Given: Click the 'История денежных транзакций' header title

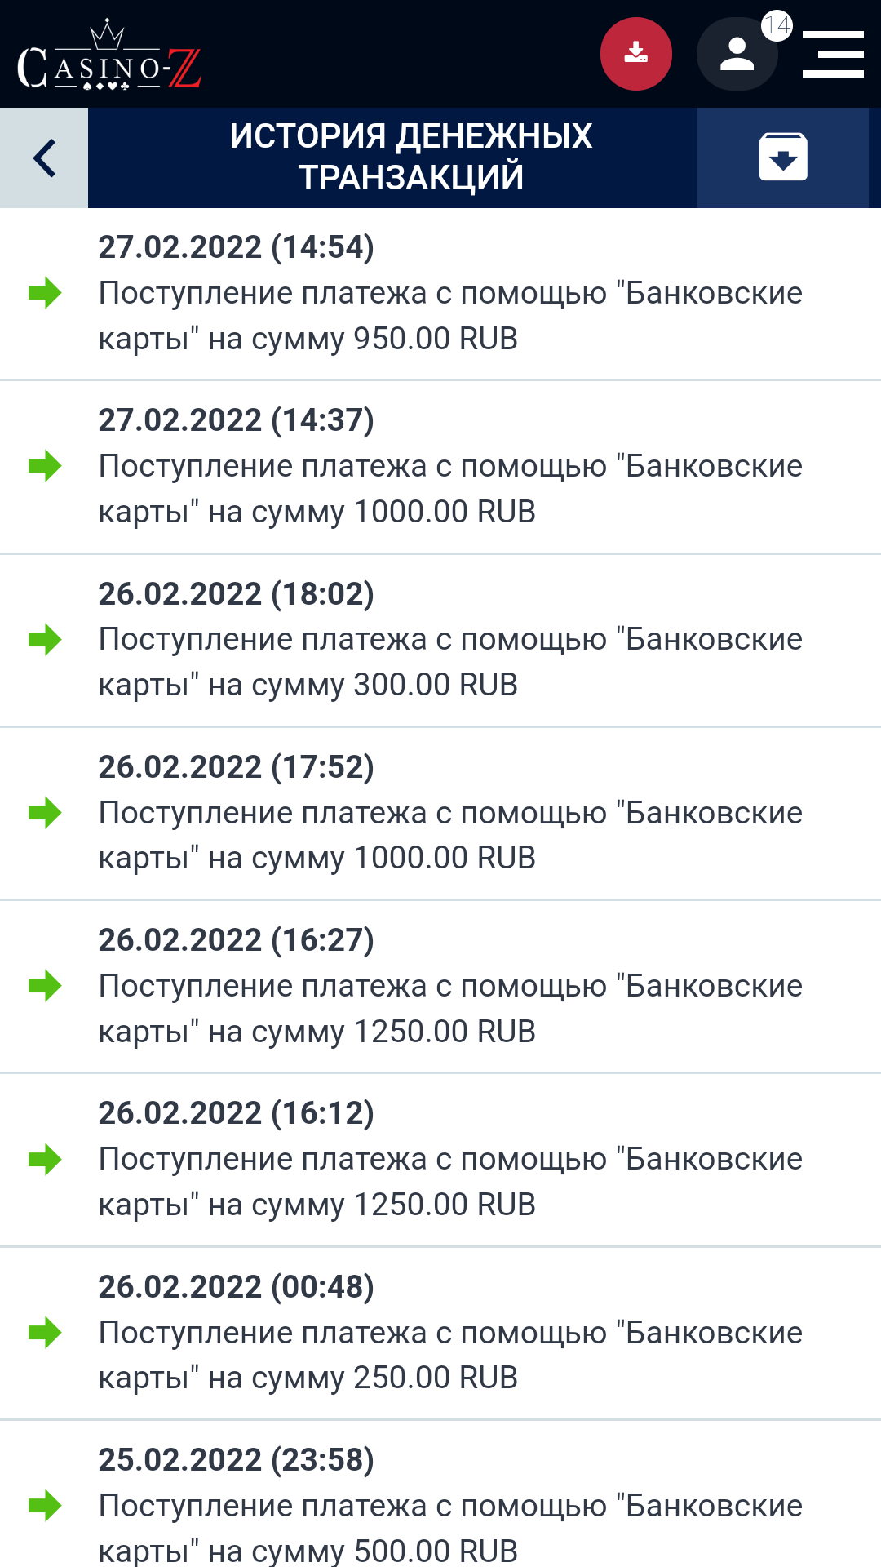Looking at the screenshot, I should coord(410,157).
